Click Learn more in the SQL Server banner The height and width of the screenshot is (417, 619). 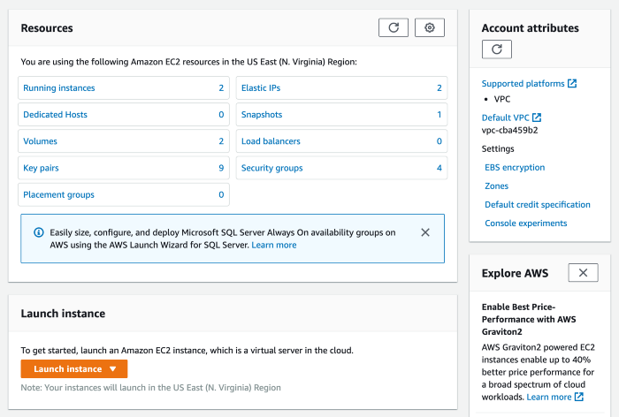274,245
